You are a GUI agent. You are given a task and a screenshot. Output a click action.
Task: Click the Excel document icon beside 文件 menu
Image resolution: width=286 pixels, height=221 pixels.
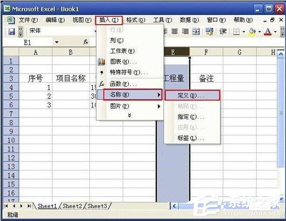[10, 20]
